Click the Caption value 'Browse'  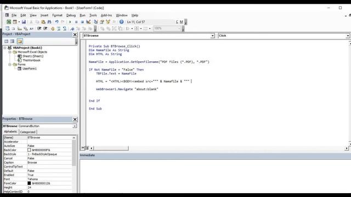pyautogui.click(x=32, y=163)
